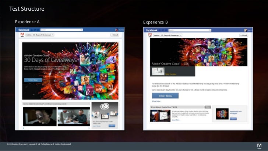Click the Watch the video link in Experience B

(x=171, y=74)
